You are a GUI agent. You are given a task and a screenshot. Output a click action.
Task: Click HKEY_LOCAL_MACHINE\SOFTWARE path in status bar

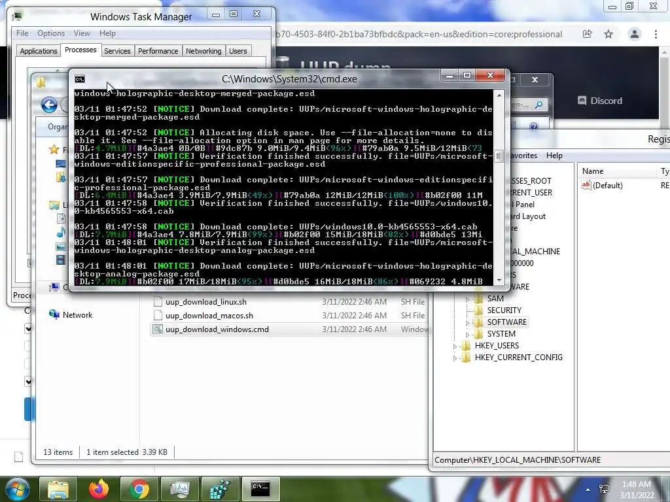[x=518, y=460]
